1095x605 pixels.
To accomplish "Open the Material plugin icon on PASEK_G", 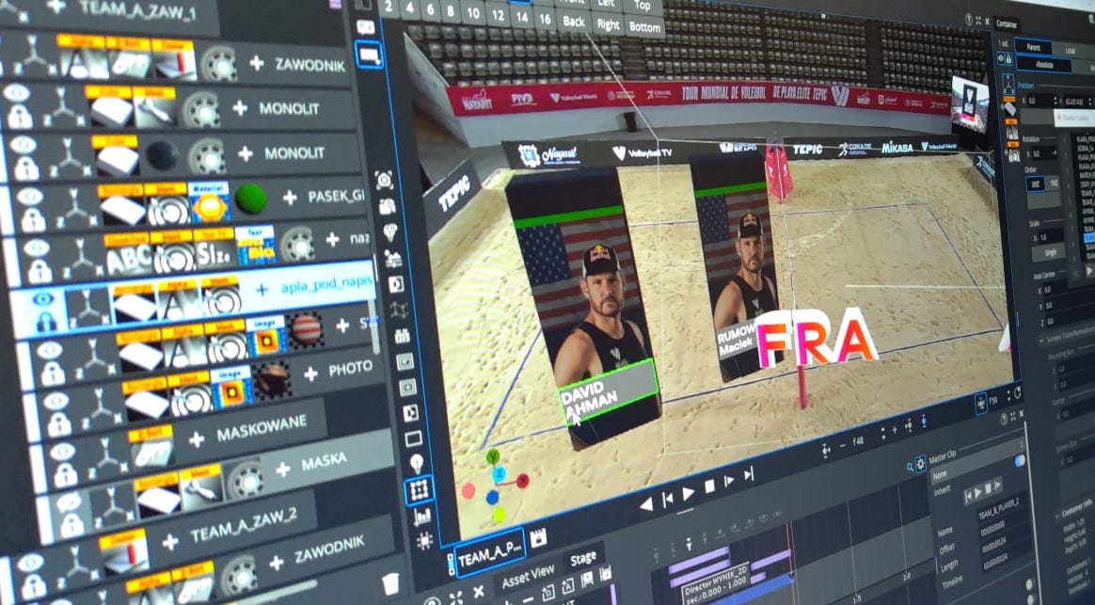I will point(209,202).
